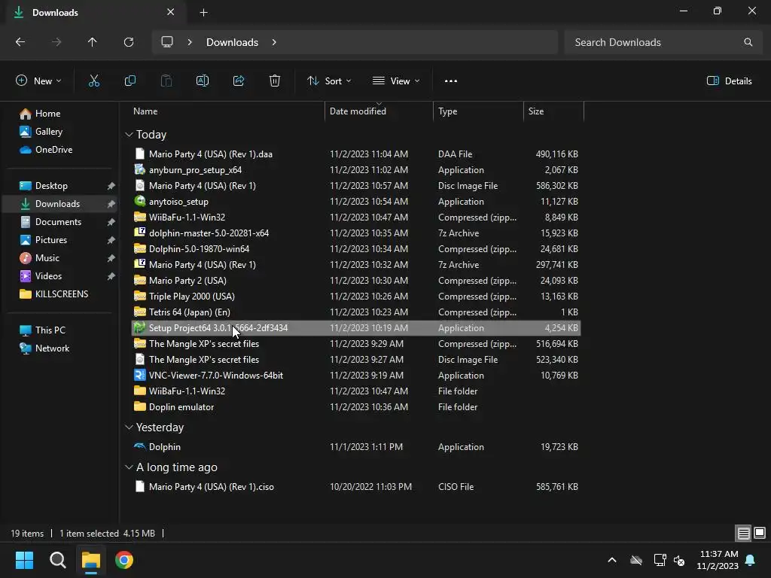Select Dolphin-5.0-19870-win64 zip file
Screen dimensions: 771x578
(356, 249)
